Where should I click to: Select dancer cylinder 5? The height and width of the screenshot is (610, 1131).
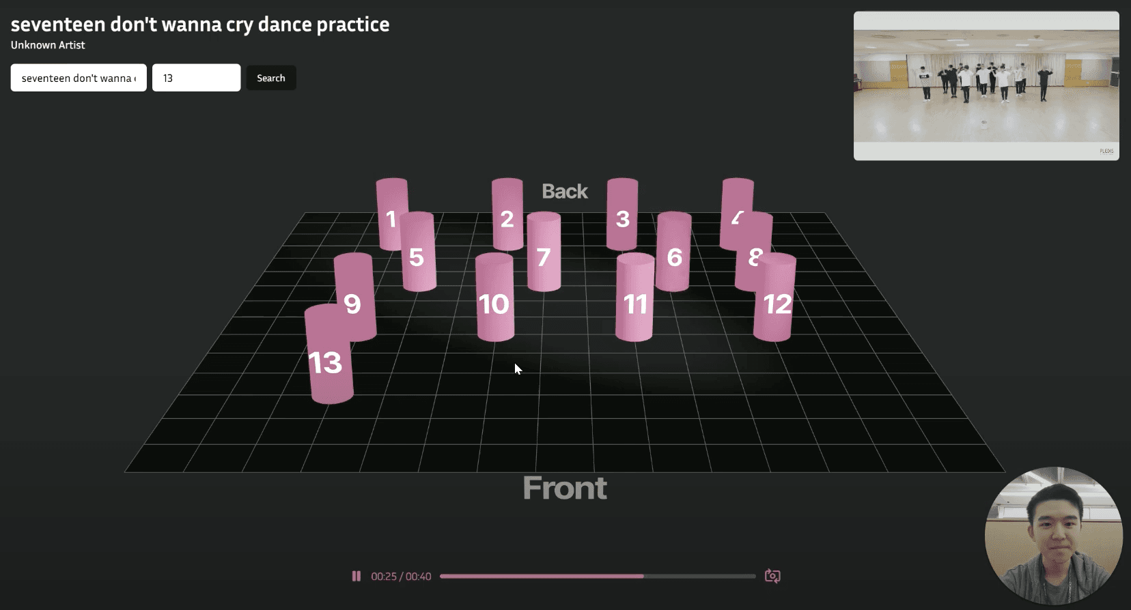click(x=418, y=252)
